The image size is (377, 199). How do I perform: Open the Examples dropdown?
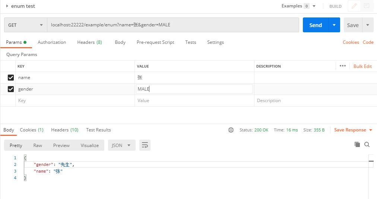314,6
